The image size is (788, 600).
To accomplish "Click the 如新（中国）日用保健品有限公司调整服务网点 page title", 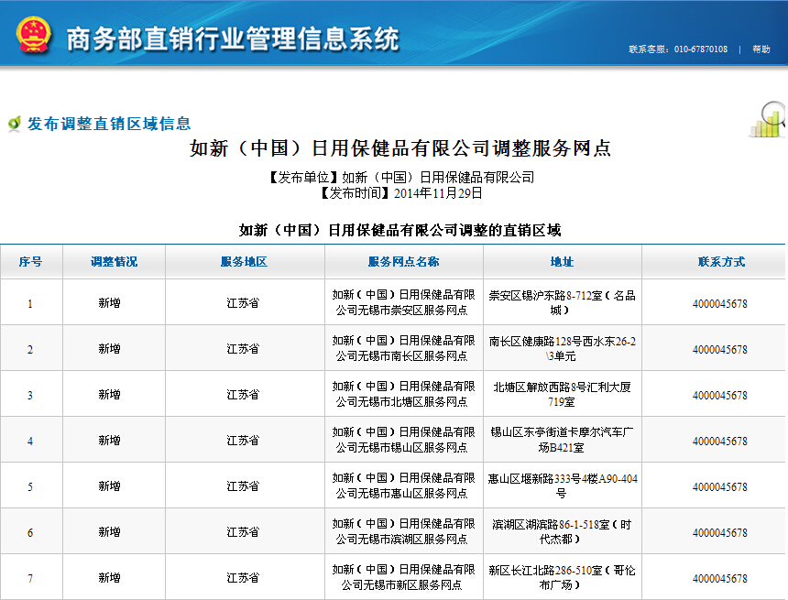I will coord(400,148).
